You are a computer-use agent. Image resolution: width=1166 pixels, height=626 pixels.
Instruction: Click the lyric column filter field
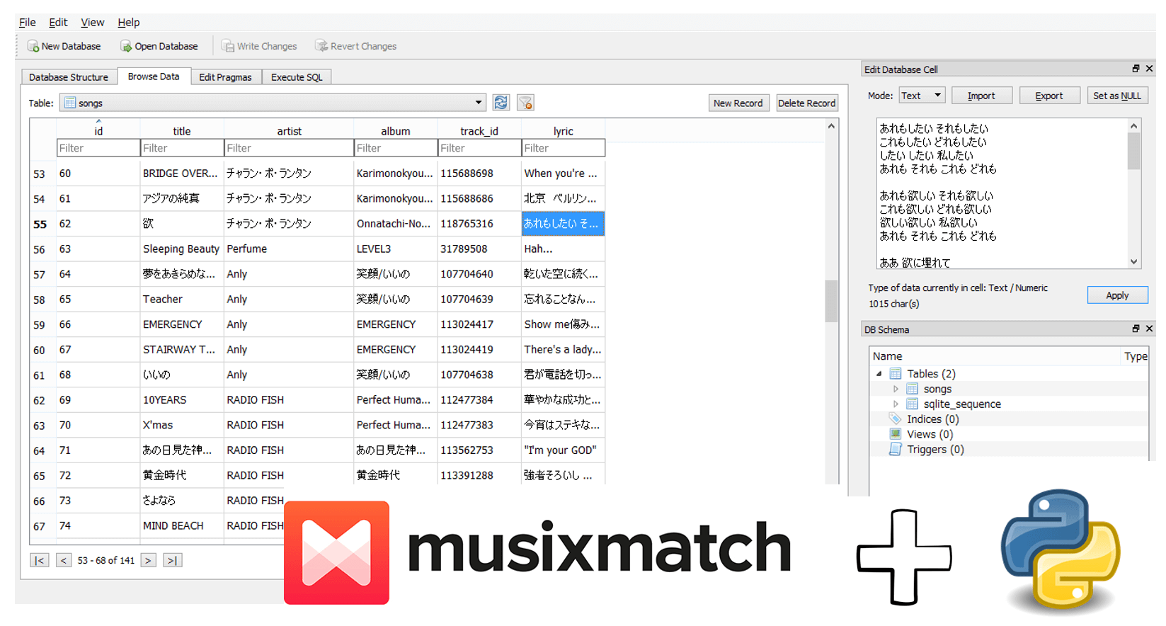tap(564, 148)
